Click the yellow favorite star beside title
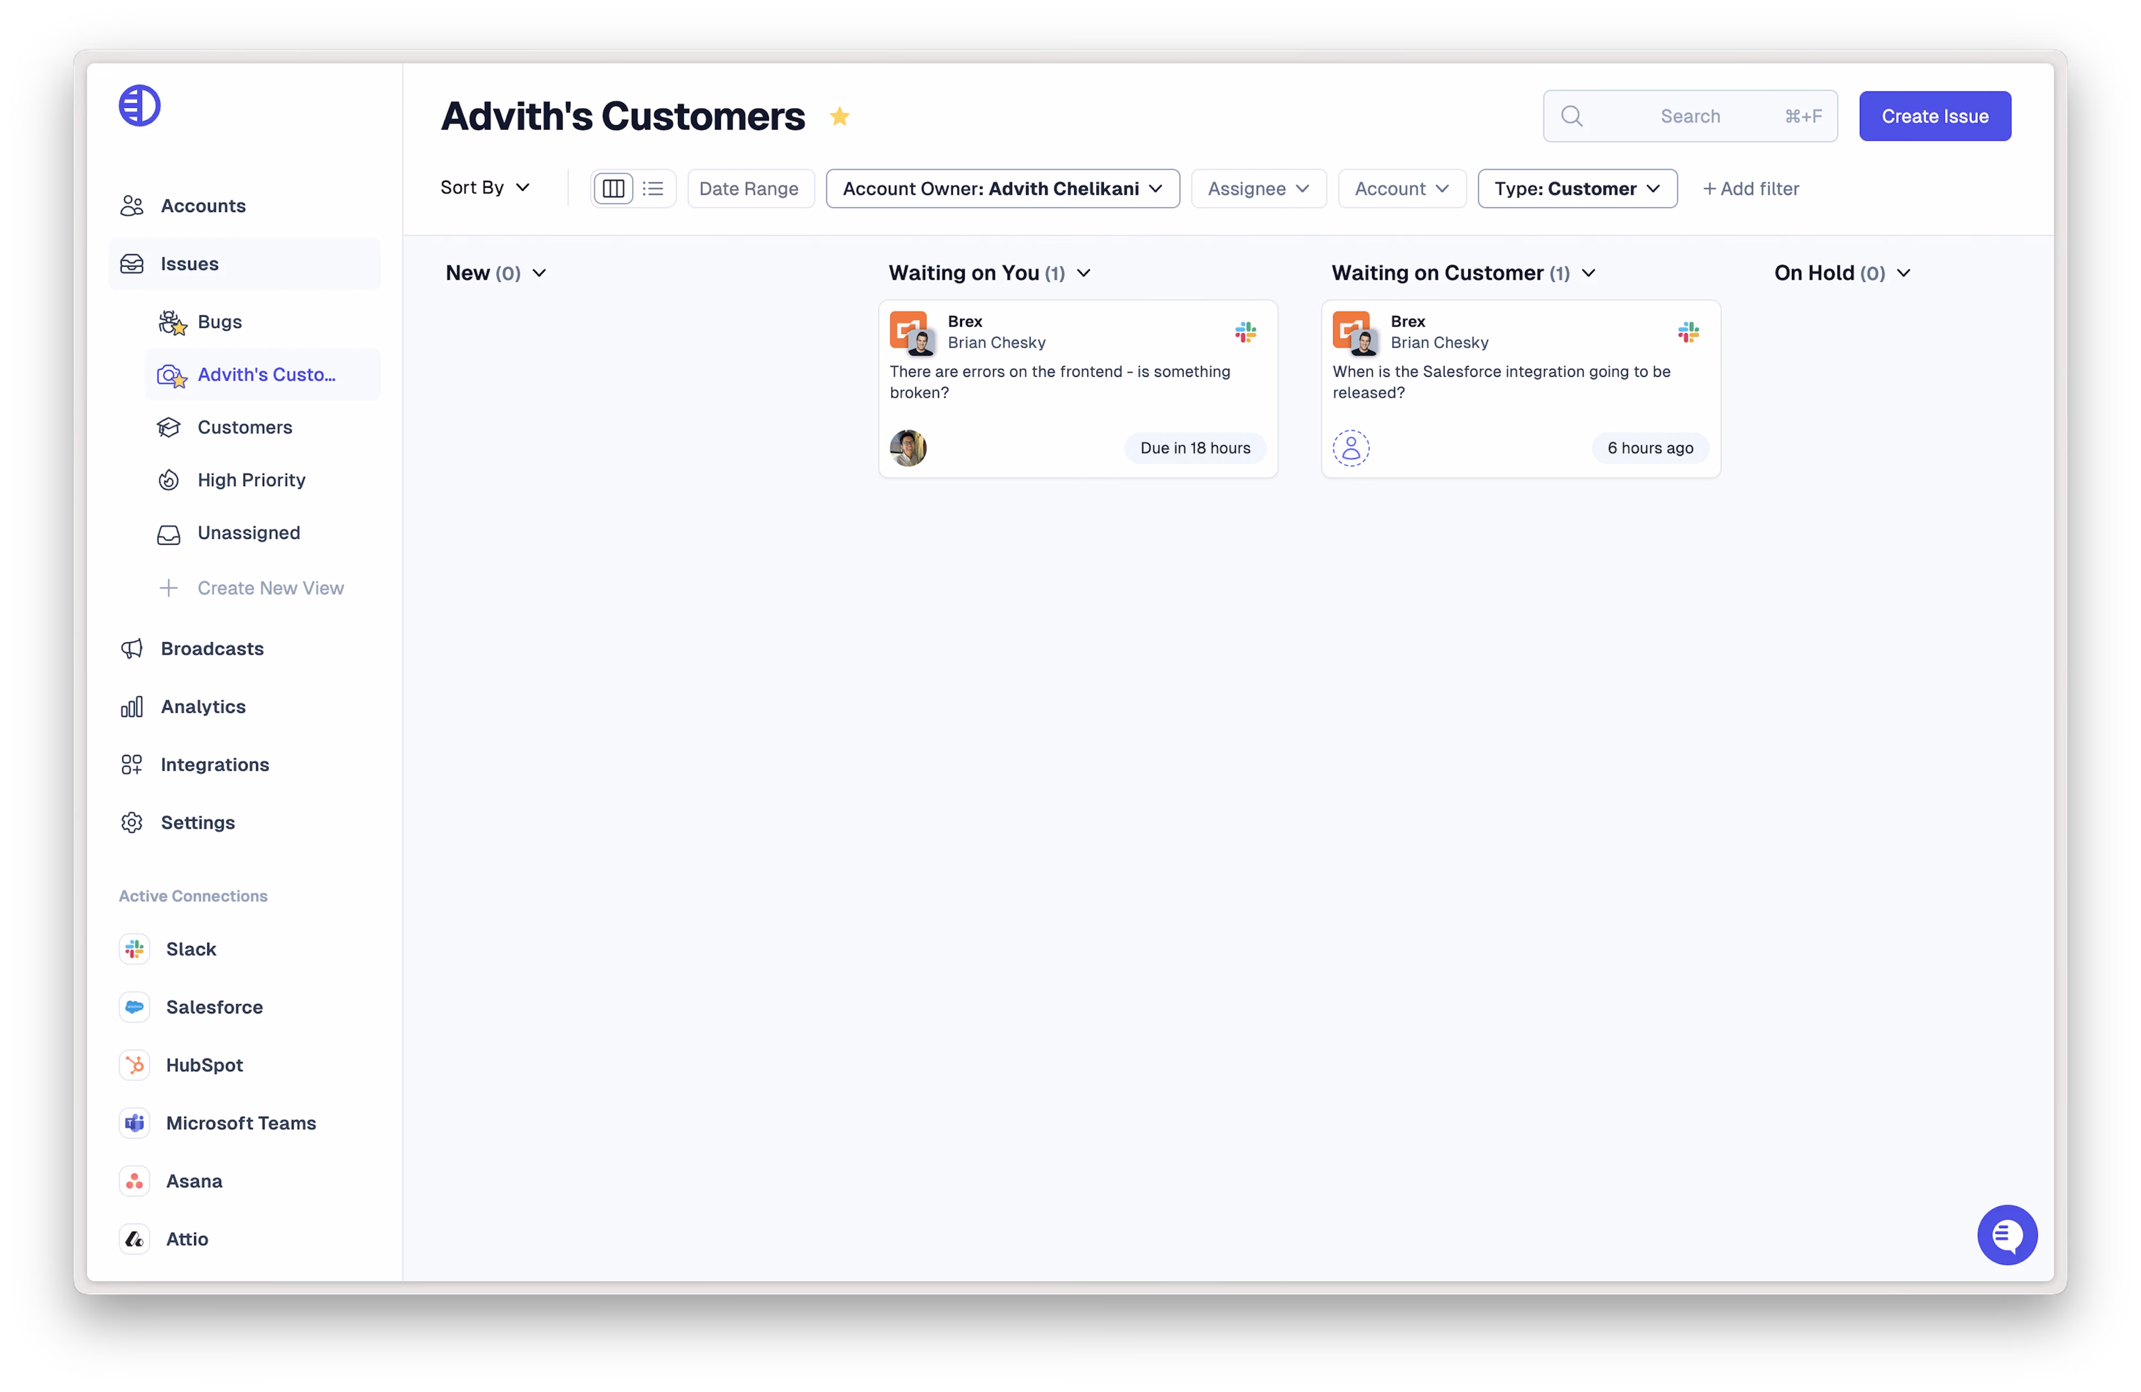 839,116
